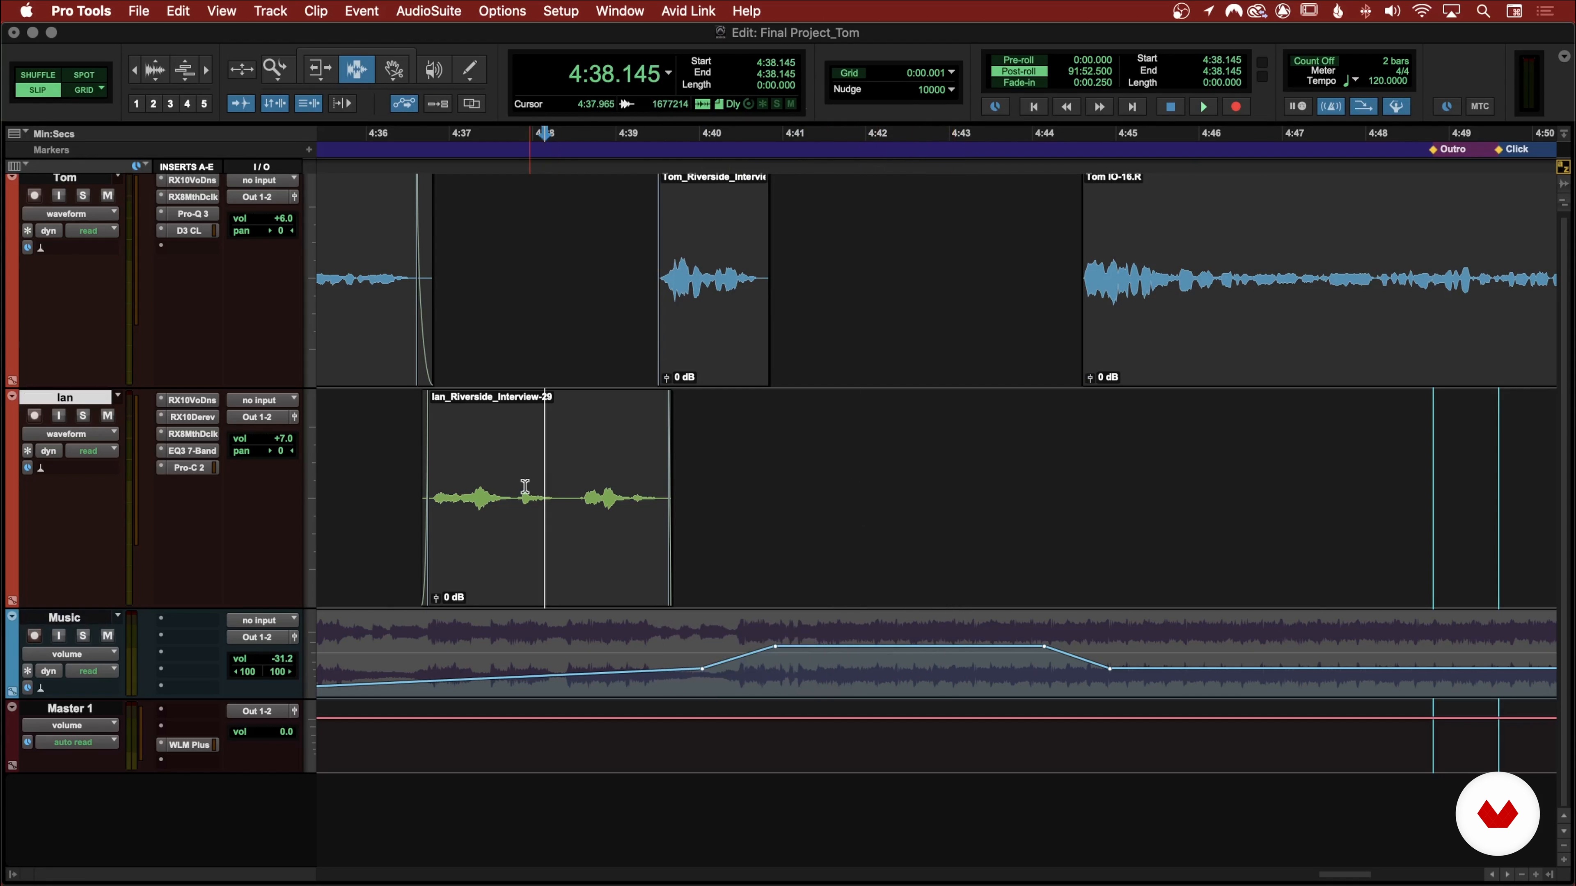Open Ian track input selector 'no input'

(263, 400)
